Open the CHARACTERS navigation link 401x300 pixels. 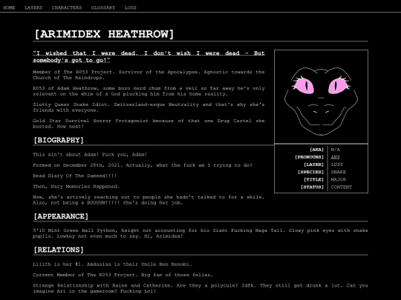click(x=67, y=7)
